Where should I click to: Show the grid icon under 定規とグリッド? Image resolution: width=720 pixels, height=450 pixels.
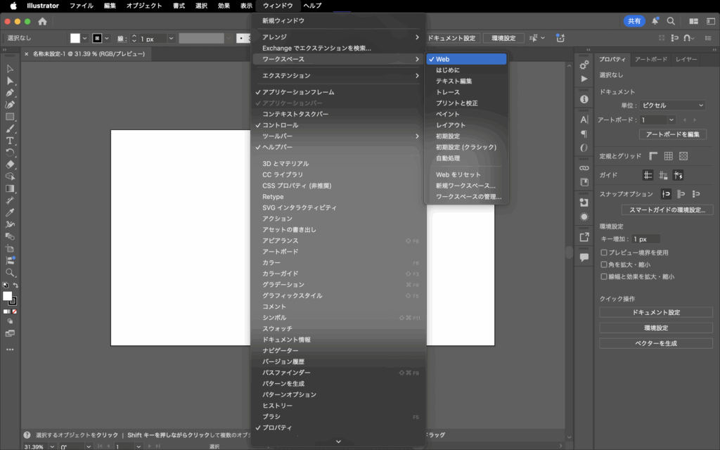coord(669,156)
